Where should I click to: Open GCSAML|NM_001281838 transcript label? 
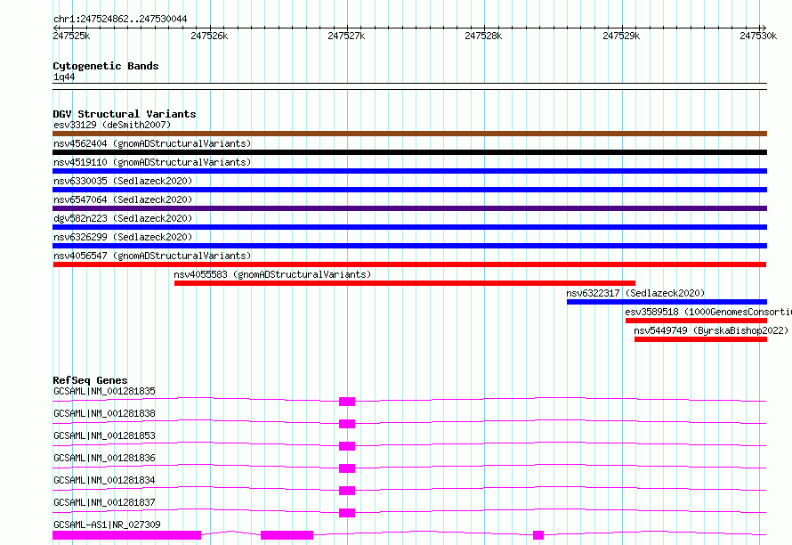104,413
